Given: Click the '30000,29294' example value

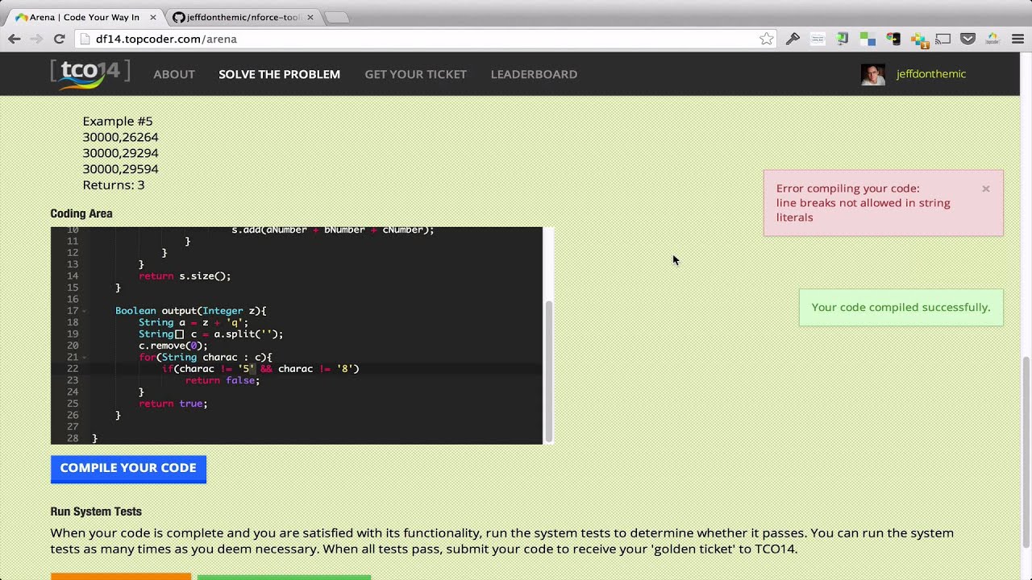Looking at the screenshot, I should 120,153.
